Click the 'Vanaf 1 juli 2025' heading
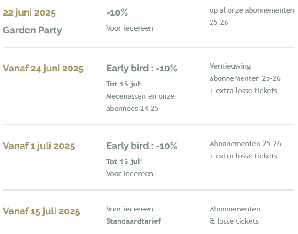The height and width of the screenshot is (234, 298). tap(39, 146)
